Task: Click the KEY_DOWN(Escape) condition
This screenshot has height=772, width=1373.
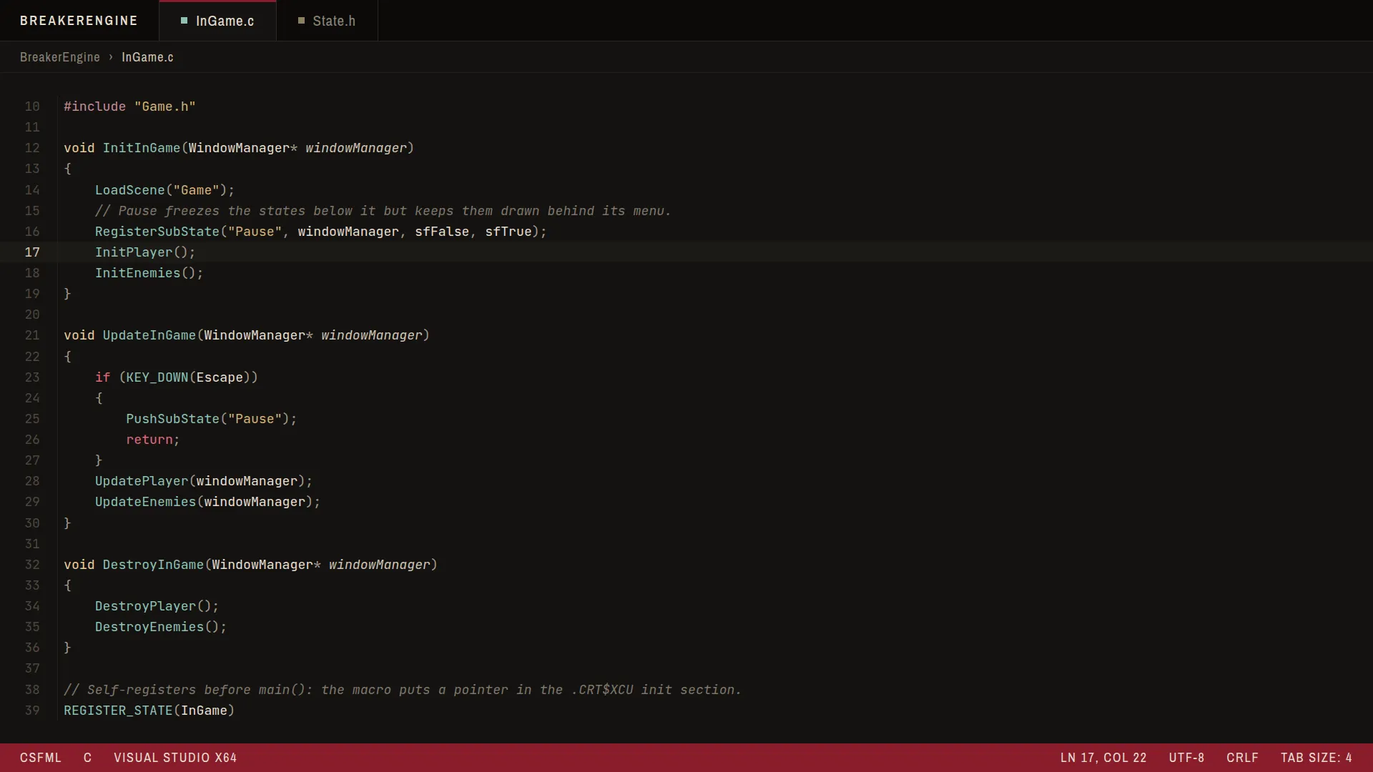Action: (188, 377)
